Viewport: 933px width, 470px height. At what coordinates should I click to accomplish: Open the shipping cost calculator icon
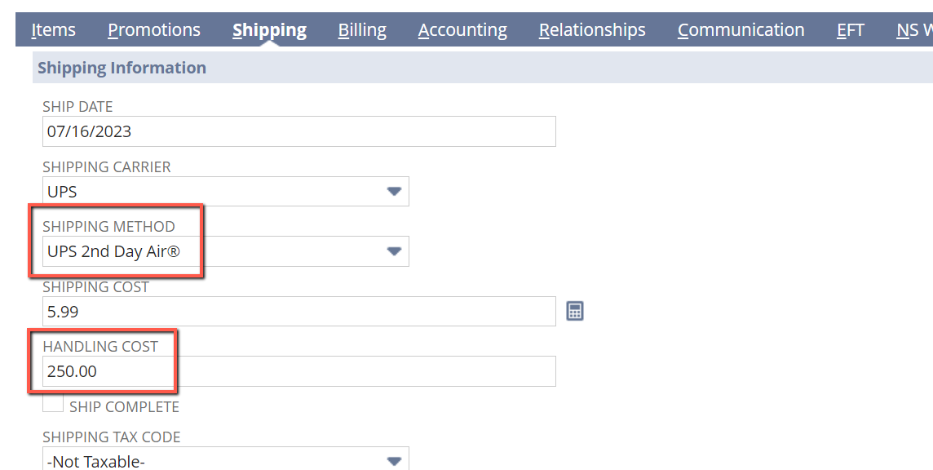tap(574, 311)
